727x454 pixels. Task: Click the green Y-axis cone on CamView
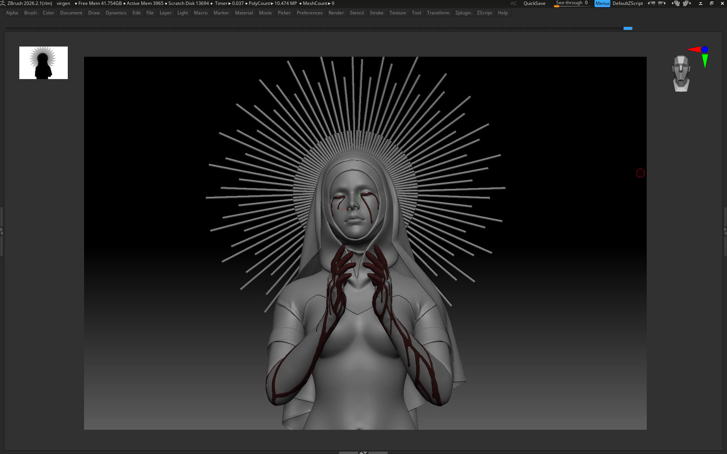[705, 61]
